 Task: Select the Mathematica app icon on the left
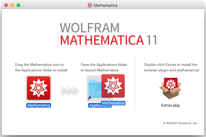tap(39, 88)
